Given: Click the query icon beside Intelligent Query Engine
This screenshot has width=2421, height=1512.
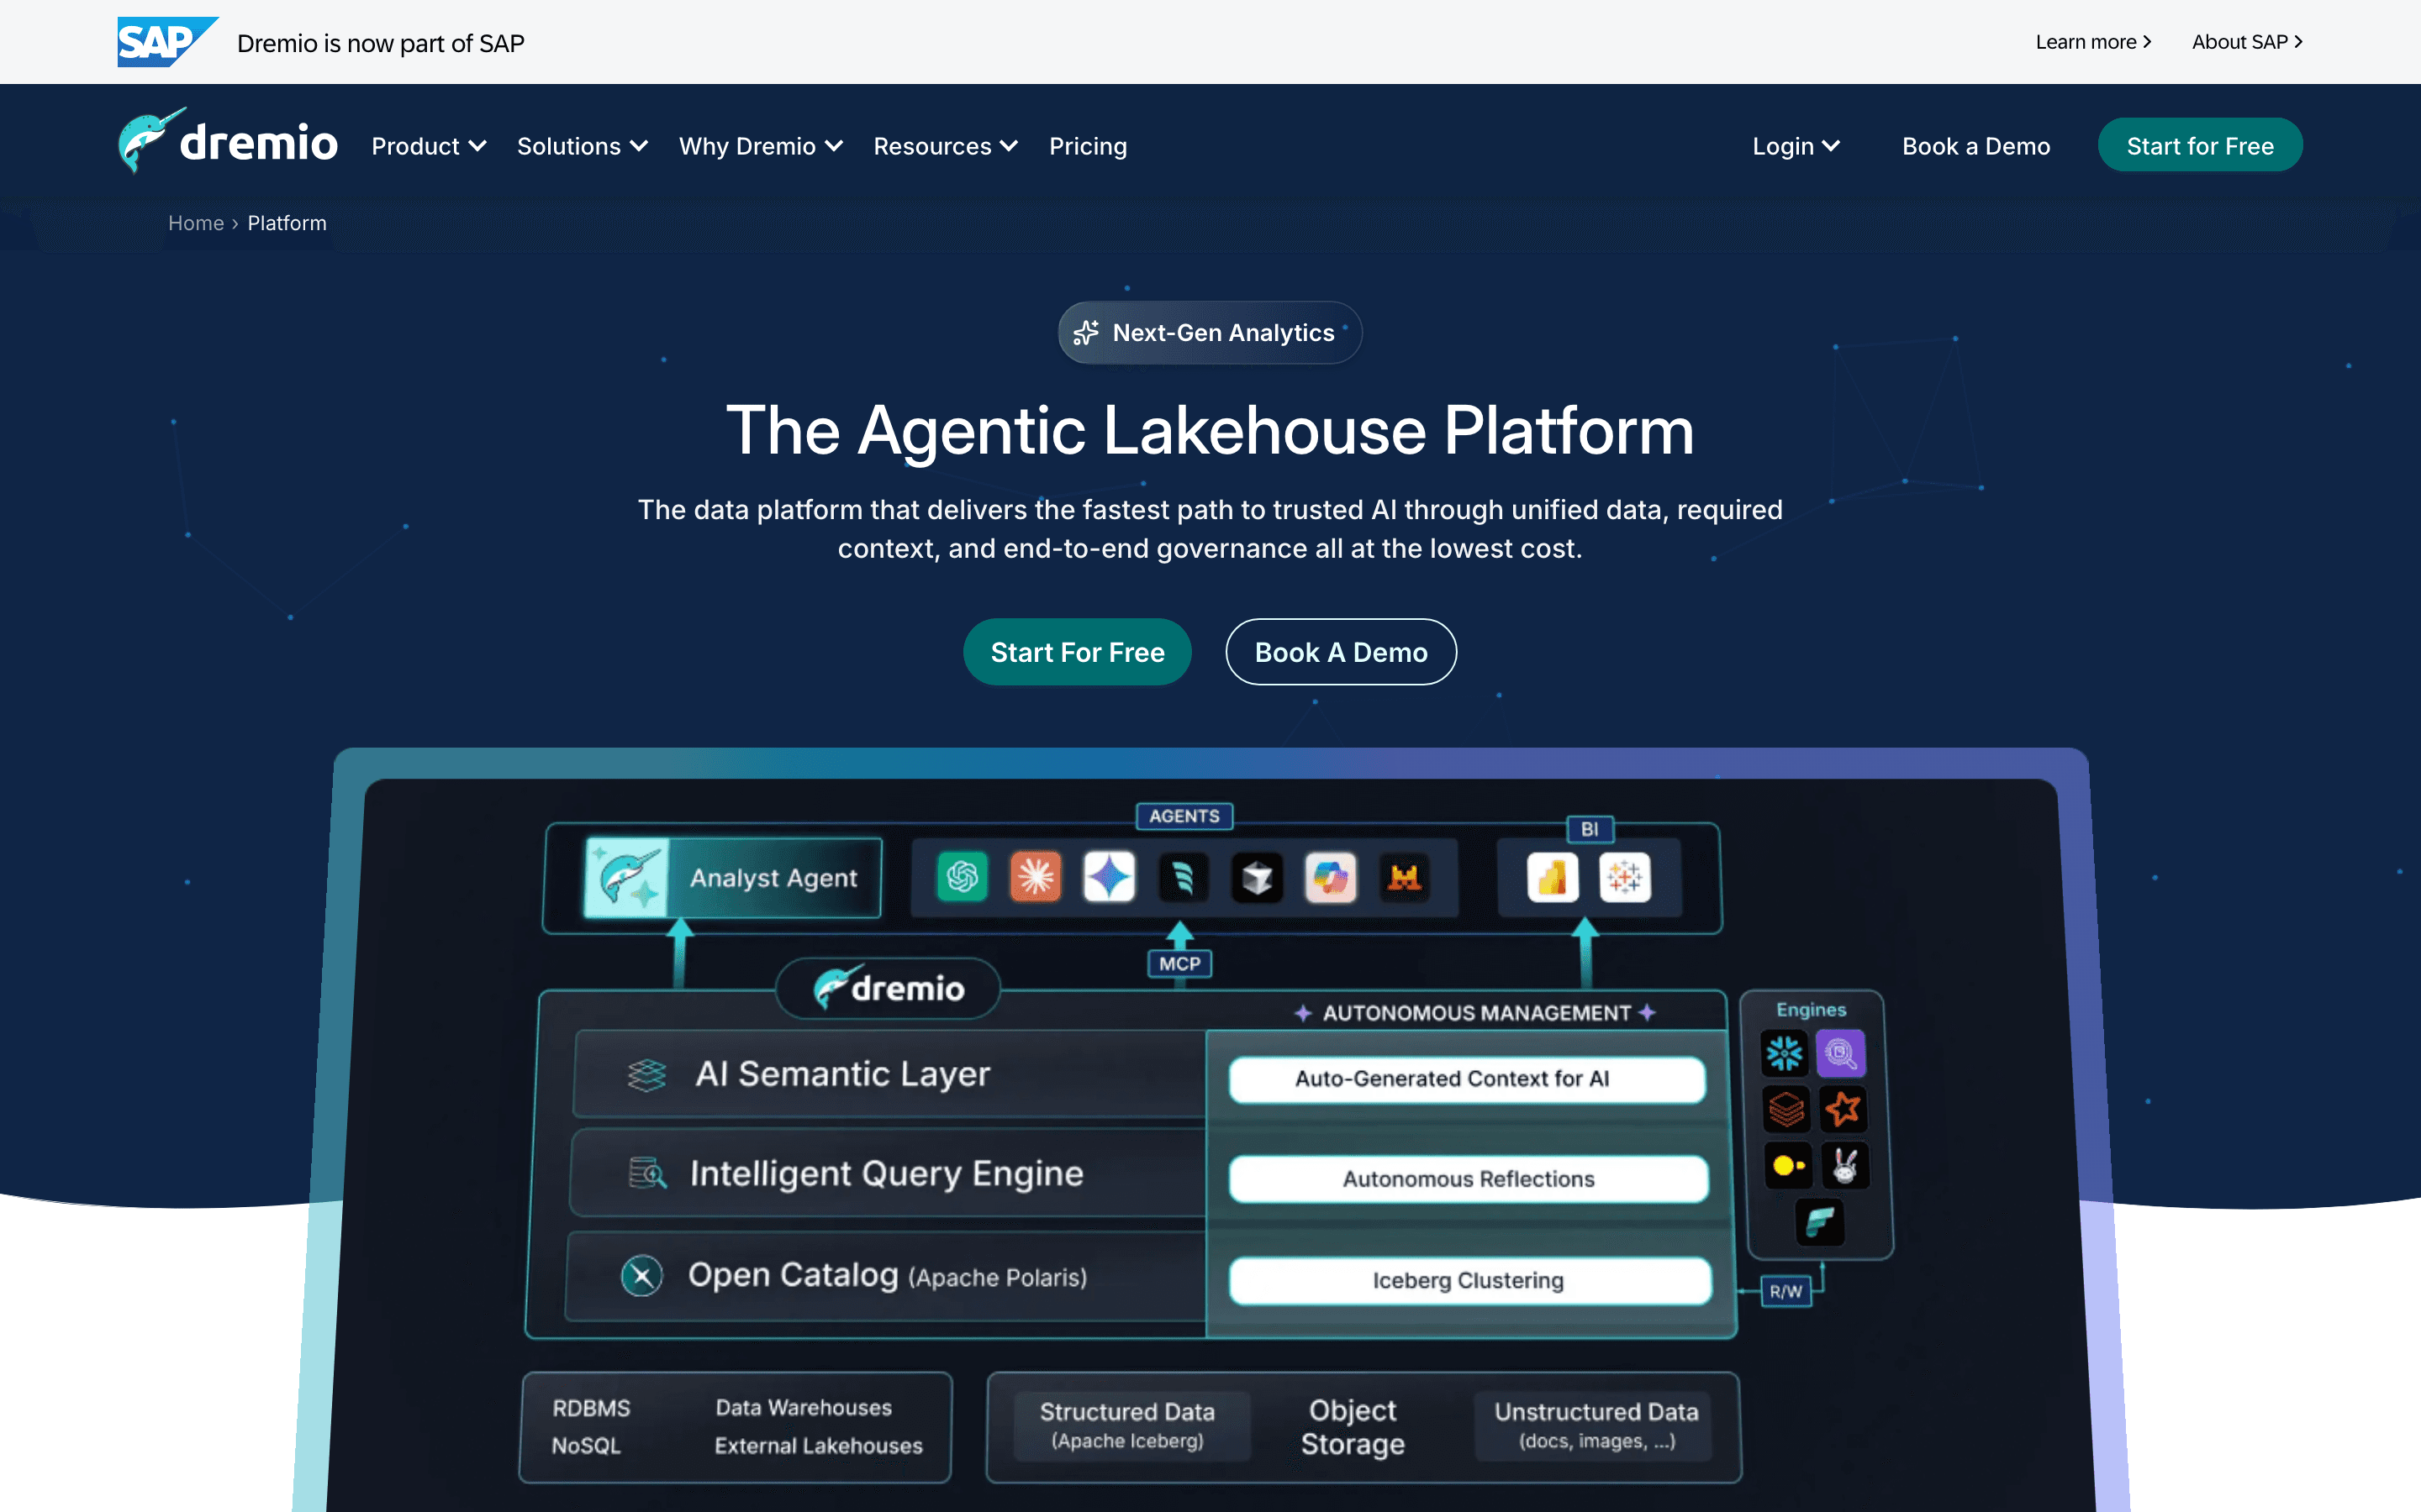Looking at the screenshot, I should [647, 1173].
